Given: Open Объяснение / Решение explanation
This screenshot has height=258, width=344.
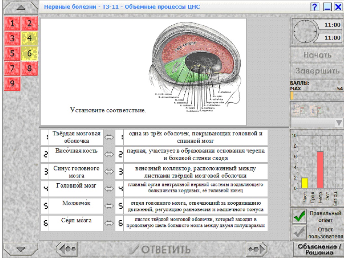Looking at the screenshot, I should point(319,249).
